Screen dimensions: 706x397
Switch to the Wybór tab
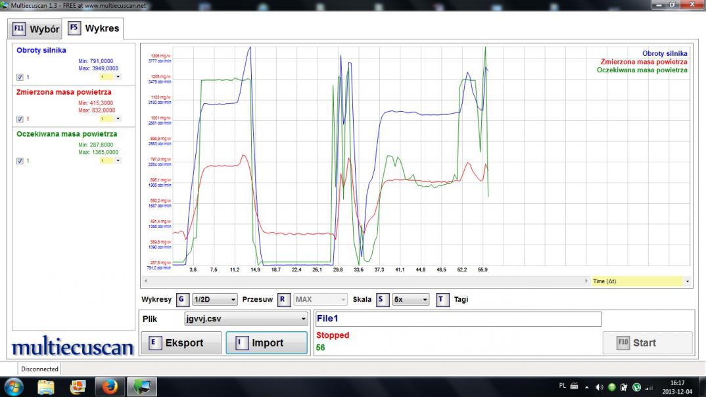(x=37, y=29)
